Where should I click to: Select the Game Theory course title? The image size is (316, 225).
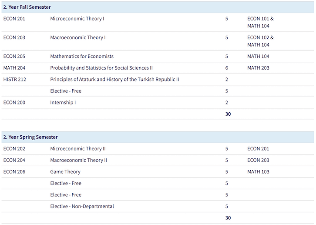coord(65,172)
